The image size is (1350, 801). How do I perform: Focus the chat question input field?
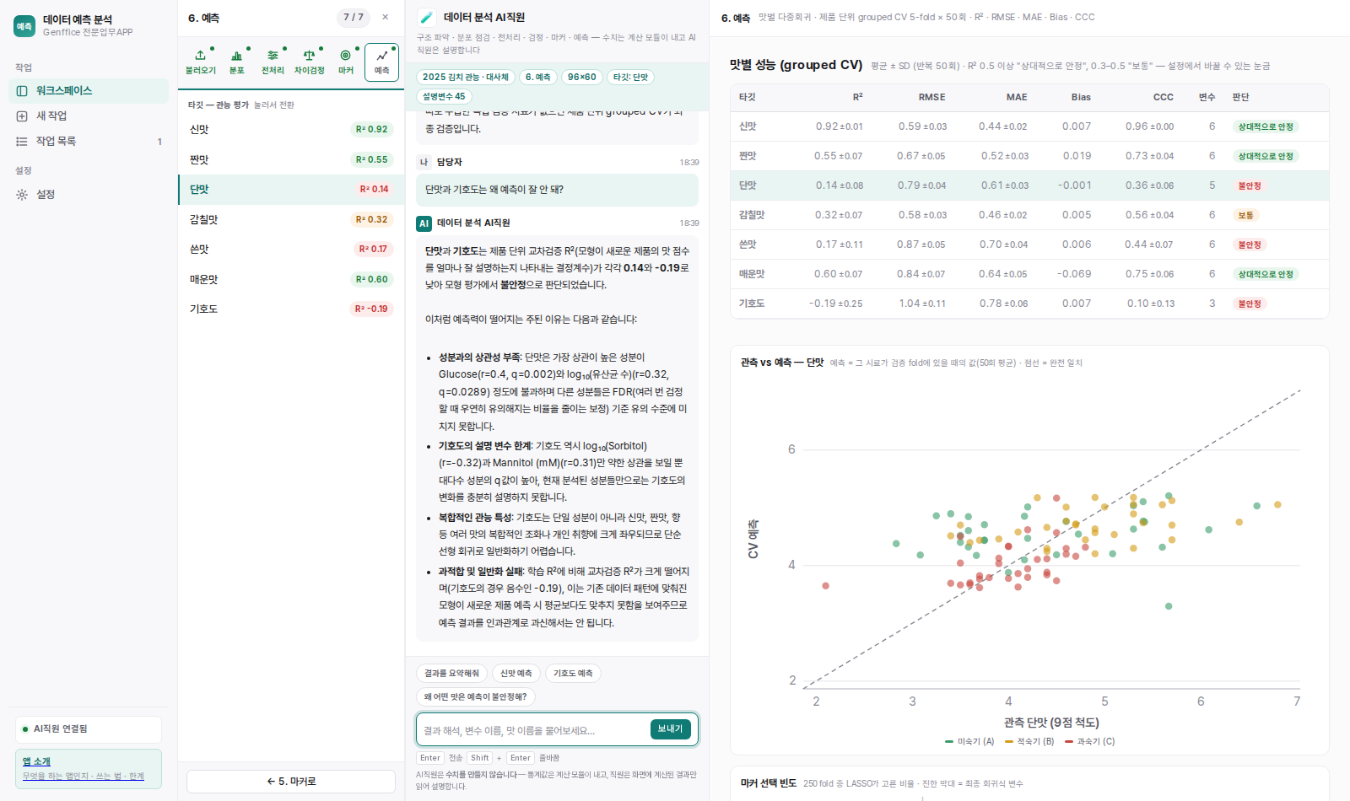tap(534, 730)
